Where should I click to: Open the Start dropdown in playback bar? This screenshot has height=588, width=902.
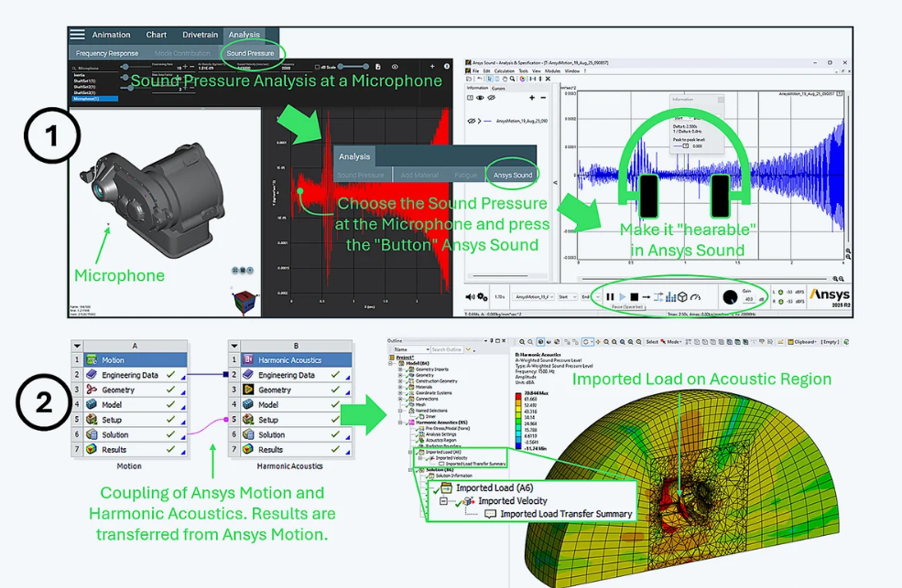[567, 297]
